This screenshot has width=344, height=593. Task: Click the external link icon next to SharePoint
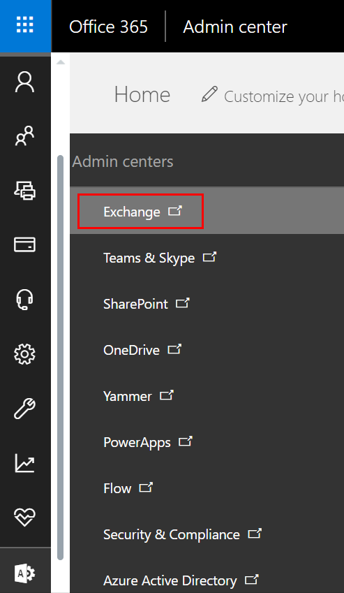pyautogui.click(x=183, y=303)
